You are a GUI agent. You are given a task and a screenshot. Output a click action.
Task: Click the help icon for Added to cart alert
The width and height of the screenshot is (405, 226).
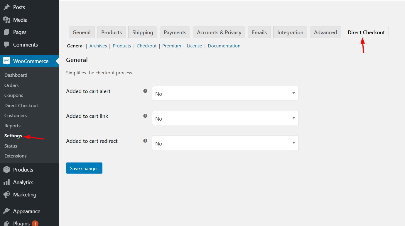[145, 91]
